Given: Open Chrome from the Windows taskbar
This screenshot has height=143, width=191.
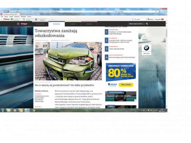Looking at the screenshot, I should click(x=33, y=110).
